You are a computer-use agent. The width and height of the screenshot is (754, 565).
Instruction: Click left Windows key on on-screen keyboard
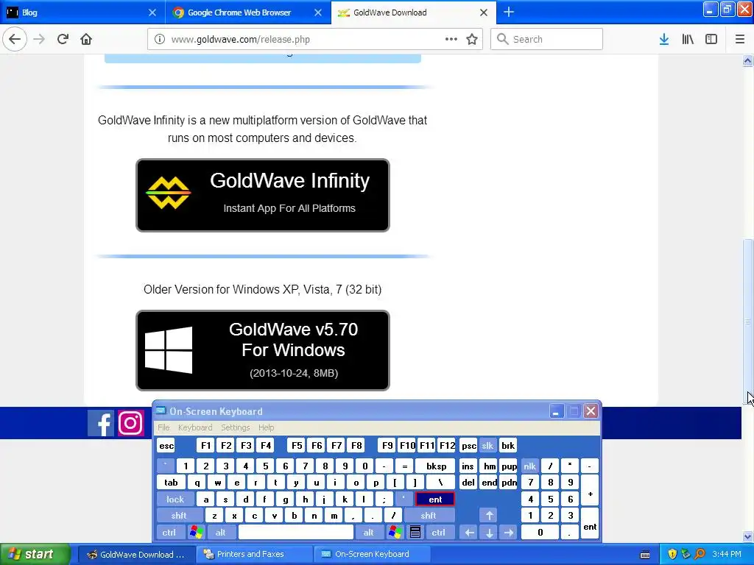(x=196, y=533)
